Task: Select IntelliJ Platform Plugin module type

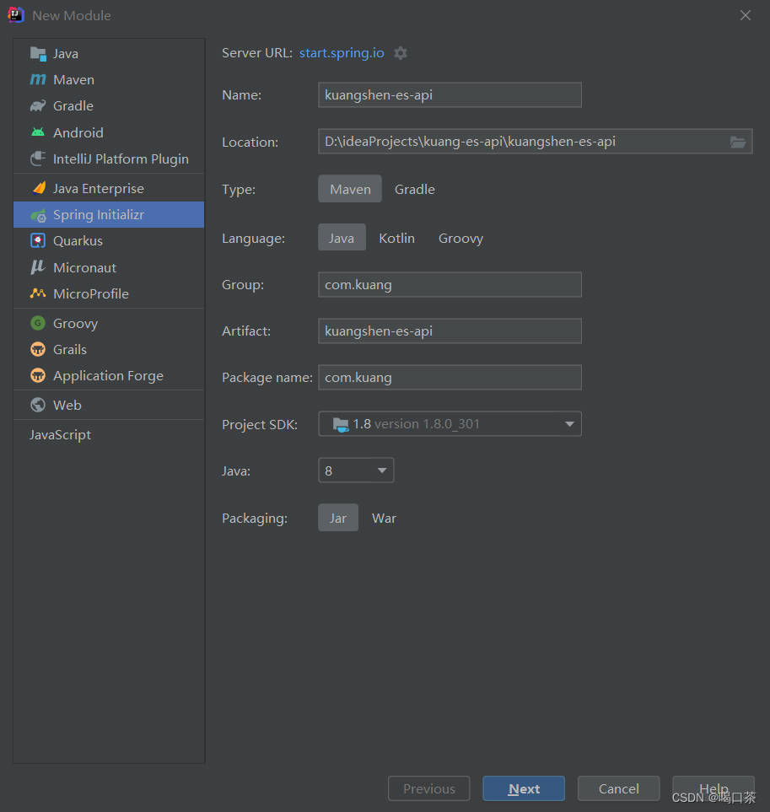Action: (x=109, y=159)
